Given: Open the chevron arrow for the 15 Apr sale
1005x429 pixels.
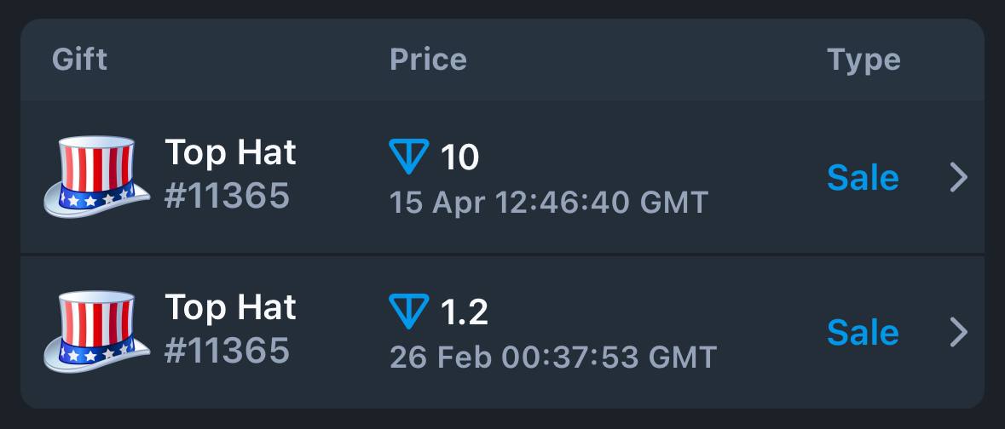Looking at the screenshot, I should click(x=958, y=177).
